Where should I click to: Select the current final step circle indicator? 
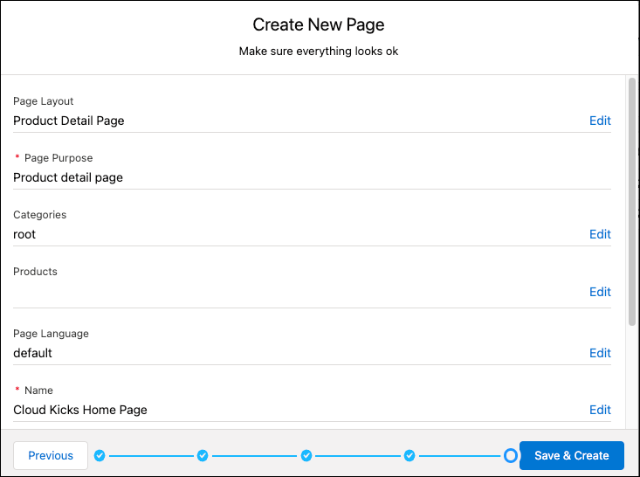[511, 455]
